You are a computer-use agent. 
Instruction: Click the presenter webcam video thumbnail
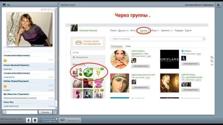click(x=30, y=29)
